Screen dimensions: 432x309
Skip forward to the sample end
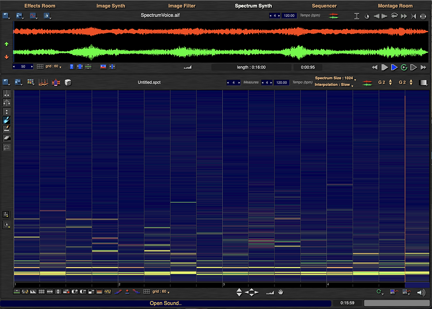tap(423, 67)
